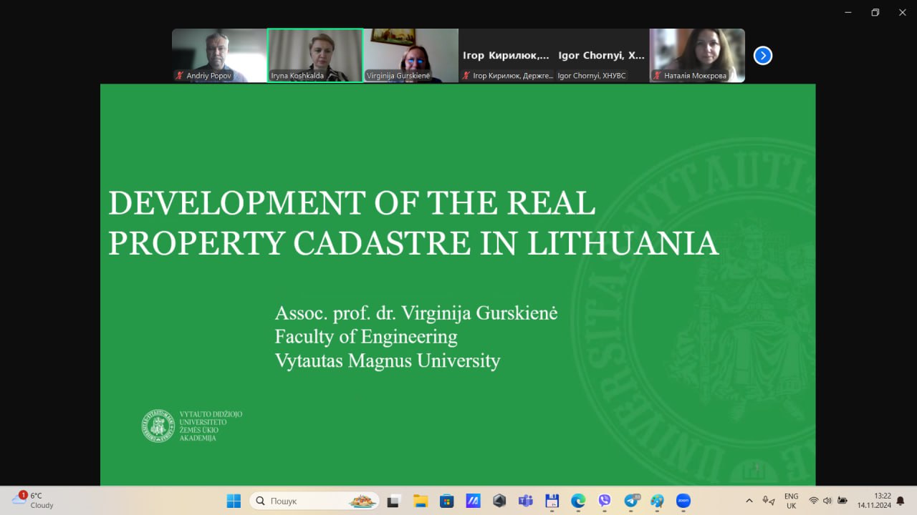This screenshot has height=515, width=917.
Task: Click the taskbar search box labeled Пошук
Action: click(x=315, y=501)
